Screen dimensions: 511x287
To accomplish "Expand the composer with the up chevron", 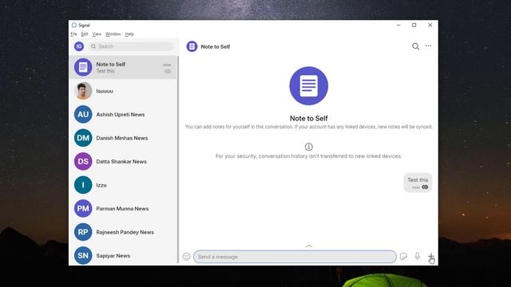I will point(309,246).
